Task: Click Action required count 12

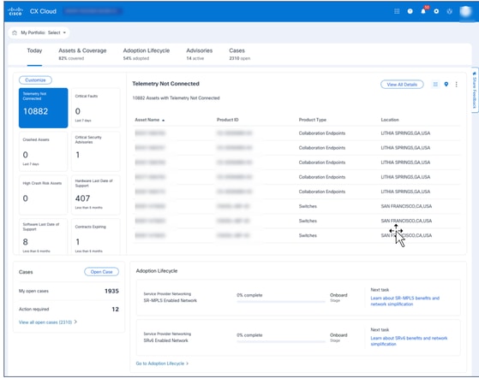Action: (115, 309)
